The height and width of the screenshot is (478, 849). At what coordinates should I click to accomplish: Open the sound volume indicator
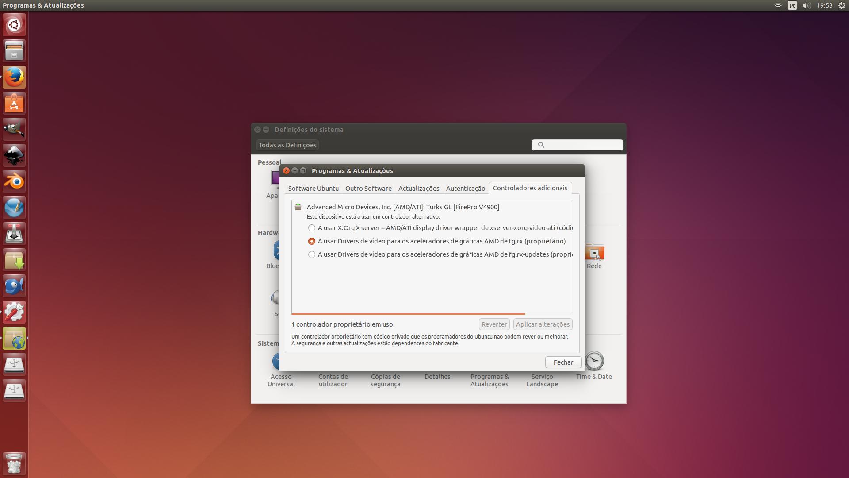point(807,5)
